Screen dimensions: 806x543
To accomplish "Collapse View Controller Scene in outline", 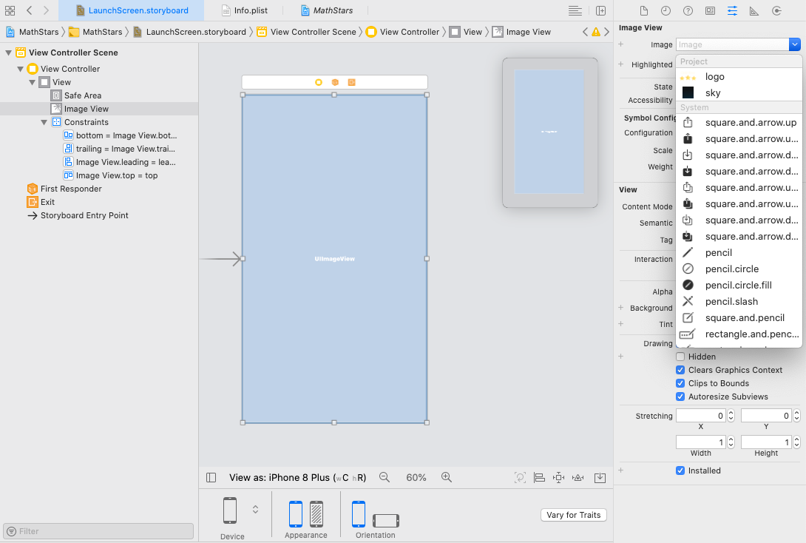I will pos(9,53).
